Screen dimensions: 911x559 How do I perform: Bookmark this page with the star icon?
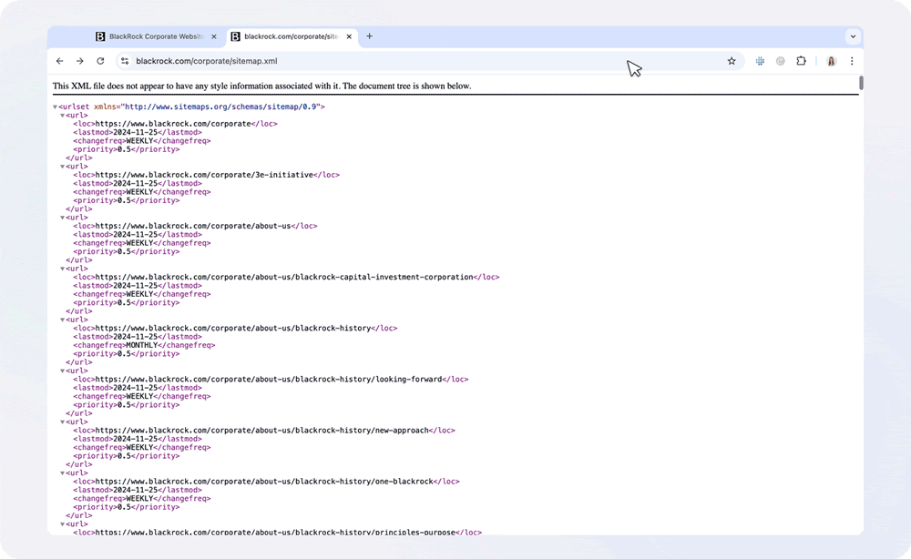point(731,61)
